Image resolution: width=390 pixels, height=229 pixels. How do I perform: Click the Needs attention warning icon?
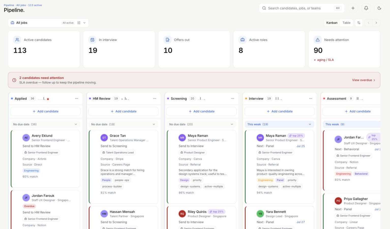[318, 40]
